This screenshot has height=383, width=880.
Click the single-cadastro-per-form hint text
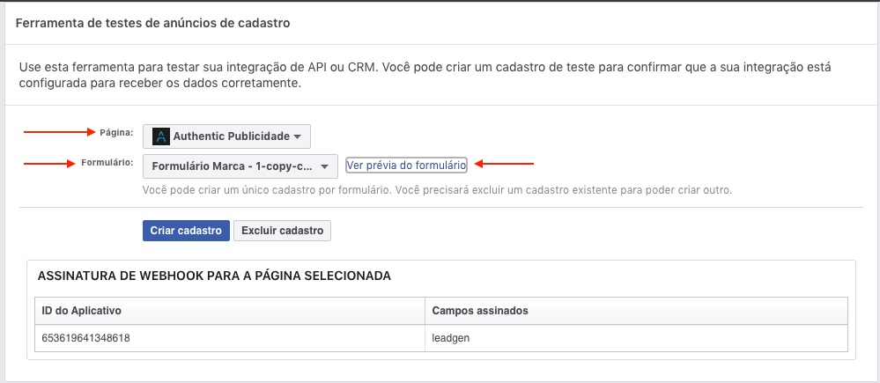tap(437, 190)
